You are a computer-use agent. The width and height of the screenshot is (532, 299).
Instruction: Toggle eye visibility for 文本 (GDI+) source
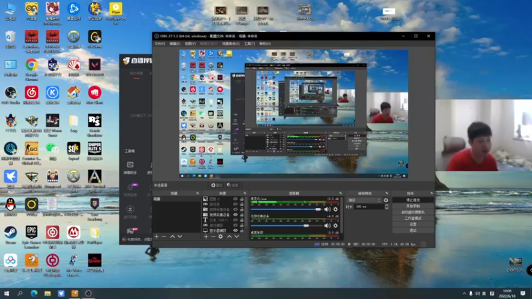click(x=235, y=220)
